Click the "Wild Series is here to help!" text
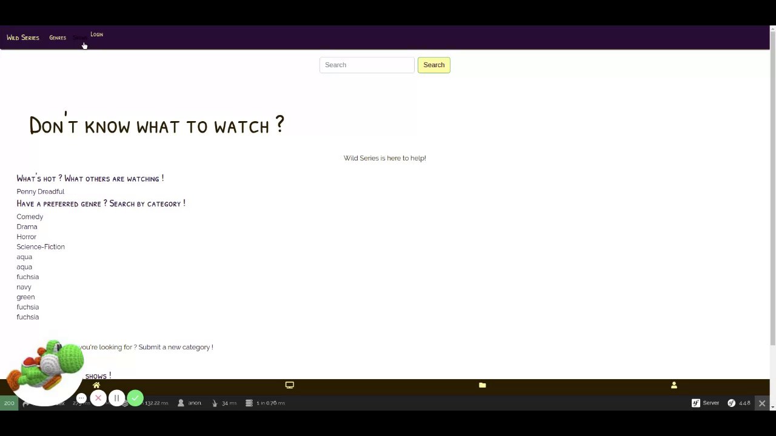The width and height of the screenshot is (776, 436). coord(385,158)
